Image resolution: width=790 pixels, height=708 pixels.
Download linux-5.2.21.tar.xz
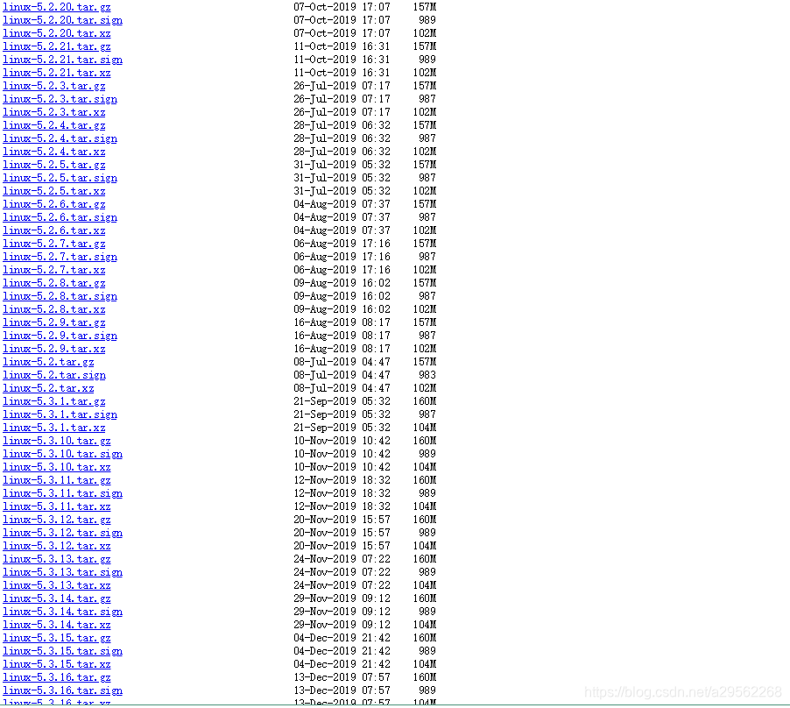(x=56, y=73)
